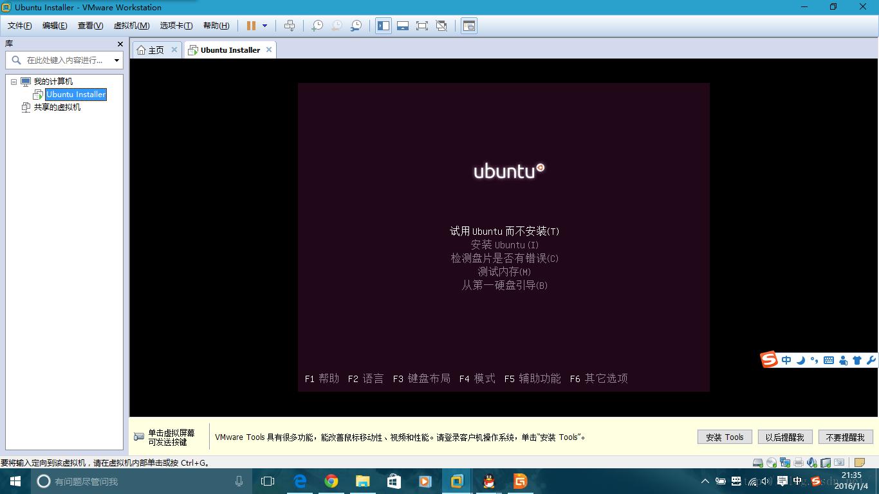The image size is (879, 494).
Task: Enter full screen mode
Action: (422, 26)
